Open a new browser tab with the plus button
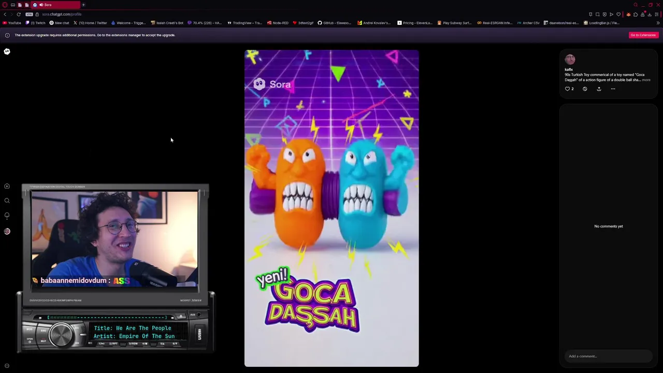 (x=83, y=5)
